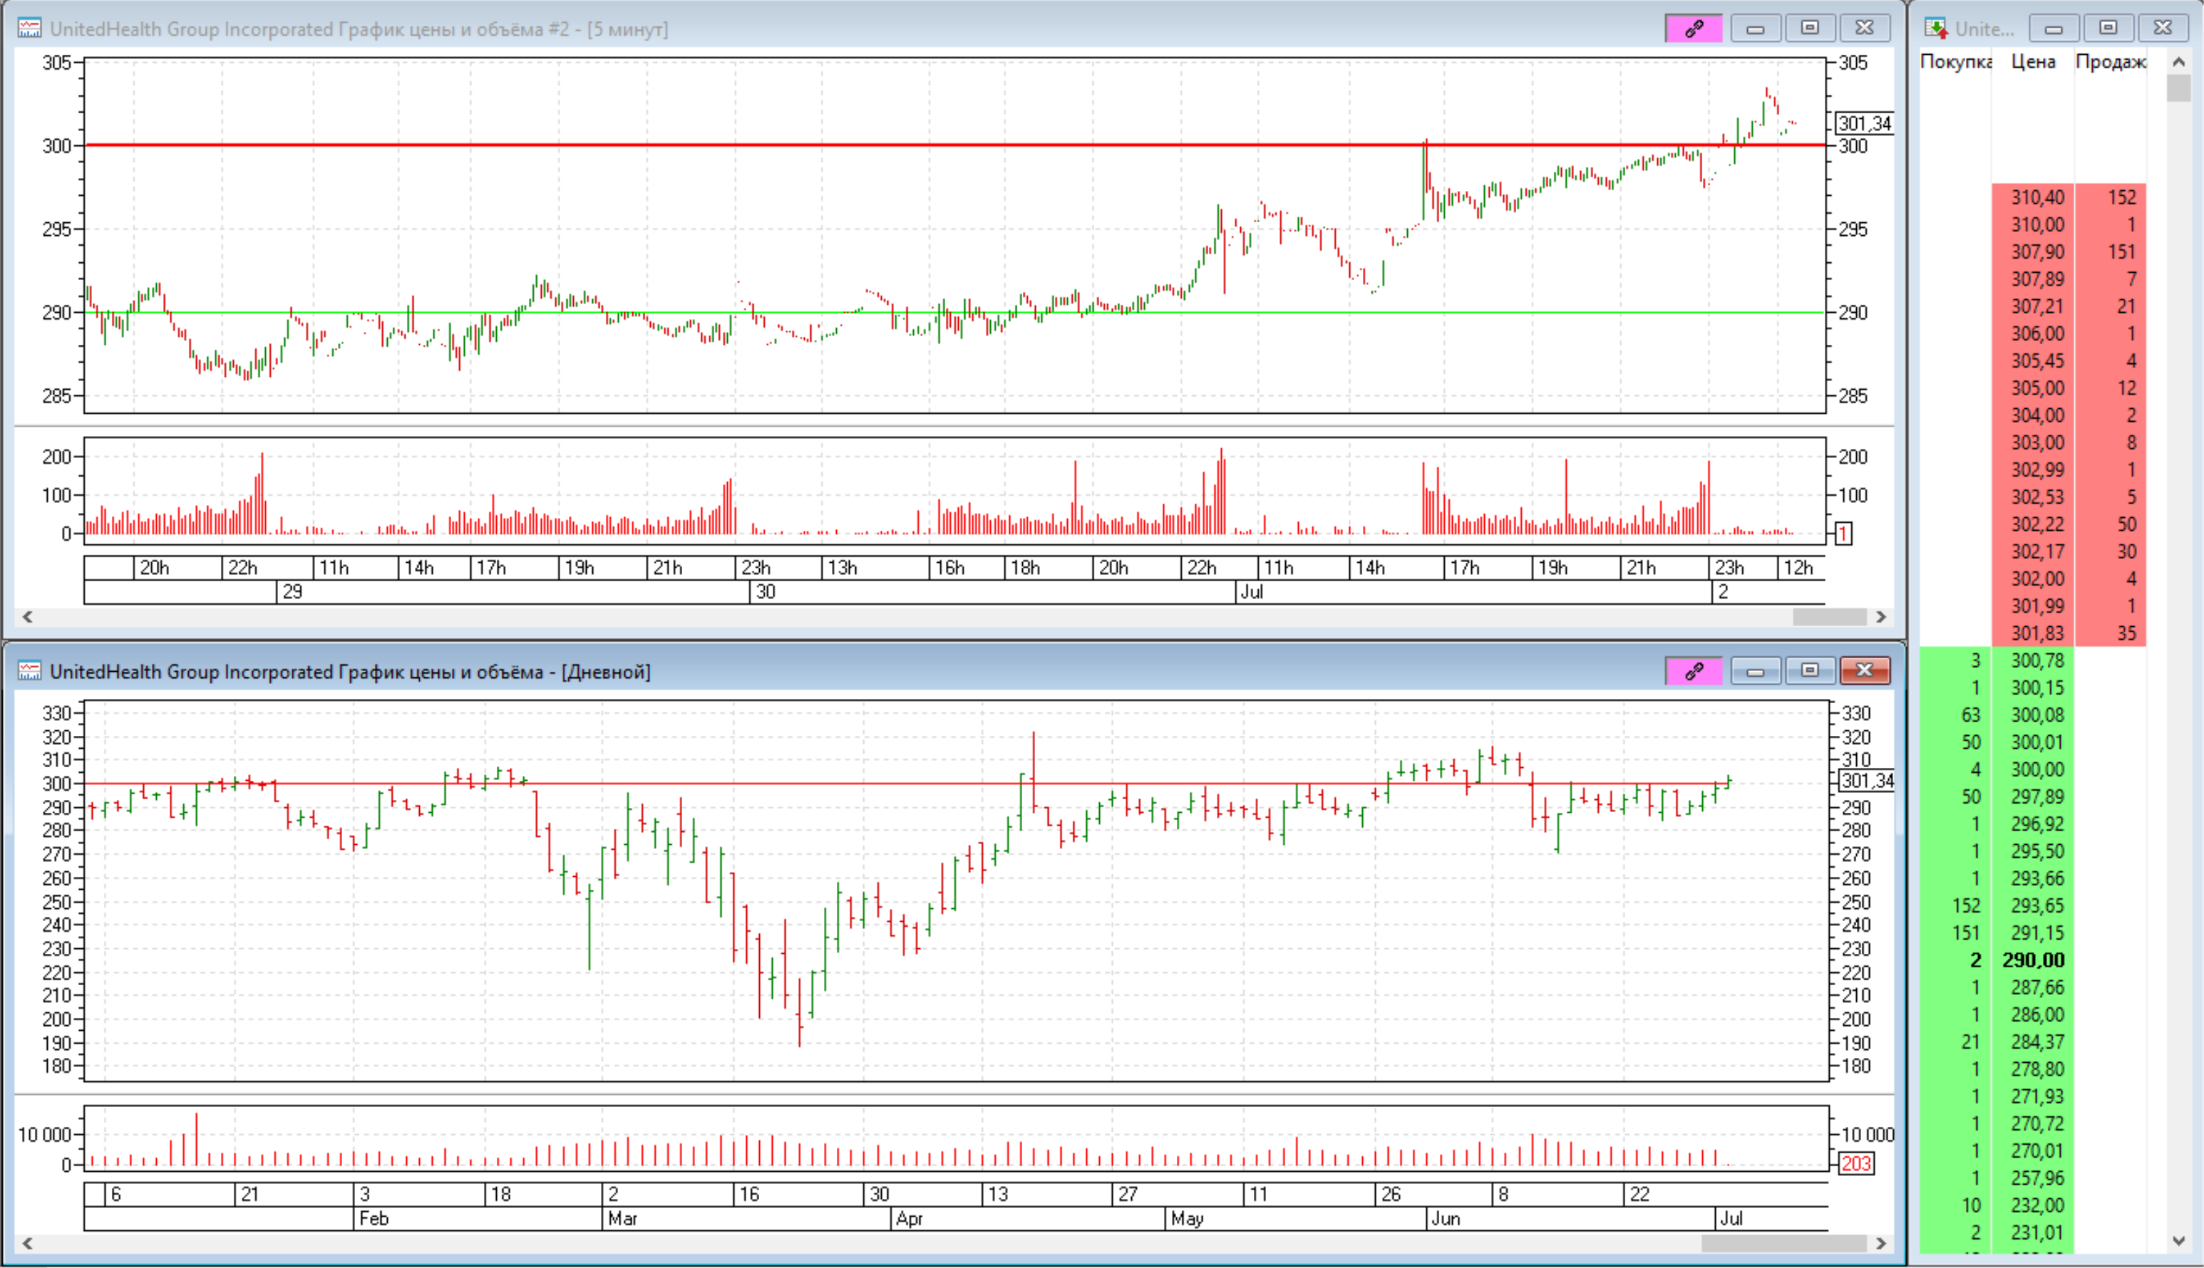Click the 23h label before date 2

click(x=1729, y=568)
